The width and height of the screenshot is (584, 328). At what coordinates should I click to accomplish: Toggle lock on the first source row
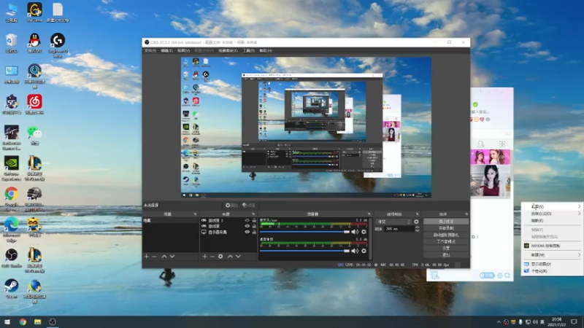254,221
